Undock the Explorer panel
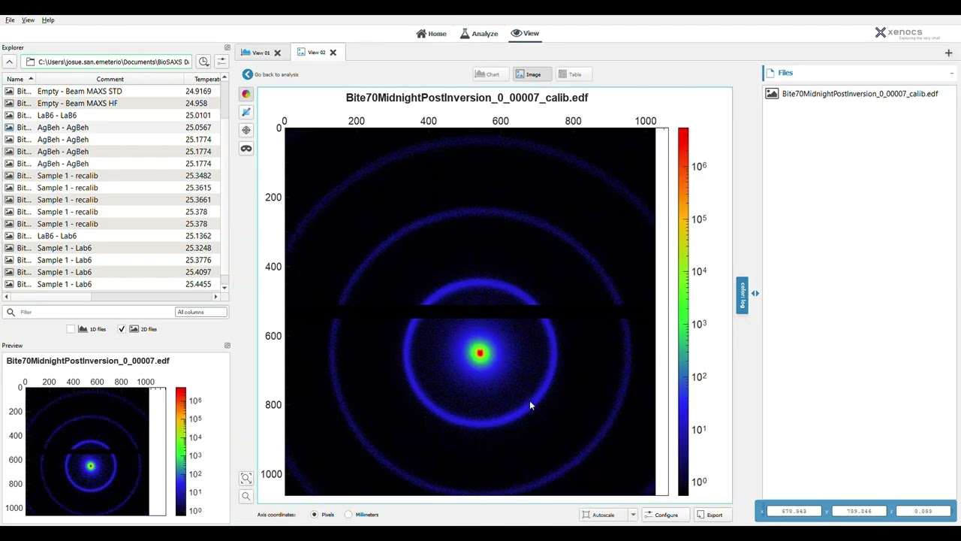Image resolution: width=961 pixels, height=541 pixels. [x=227, y=47]
